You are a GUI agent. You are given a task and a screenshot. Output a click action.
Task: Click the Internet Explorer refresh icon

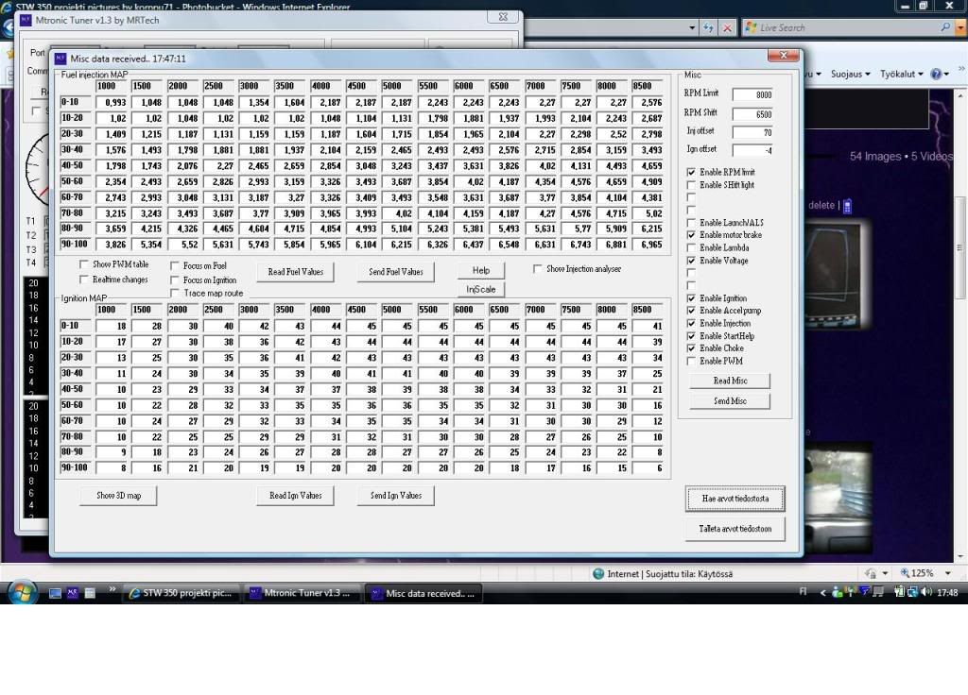708,27
